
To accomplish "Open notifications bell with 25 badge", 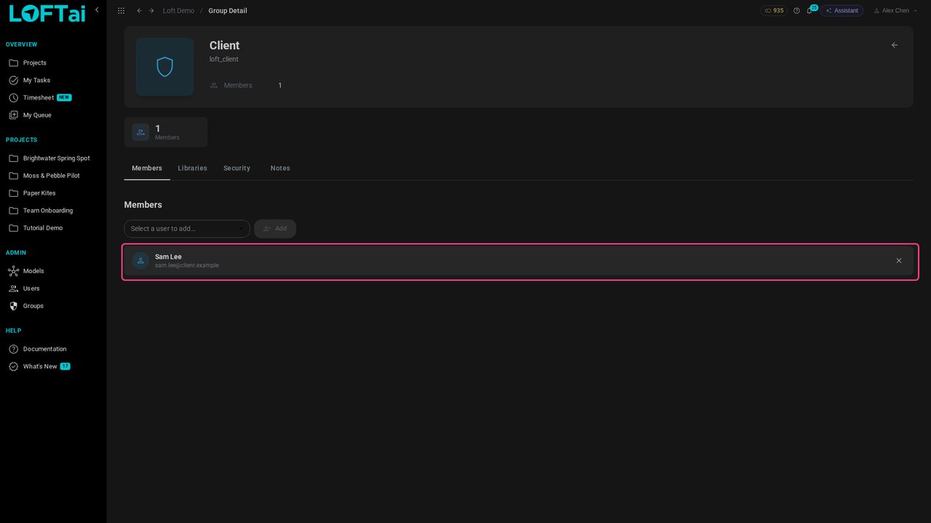I will coord(810,11).
